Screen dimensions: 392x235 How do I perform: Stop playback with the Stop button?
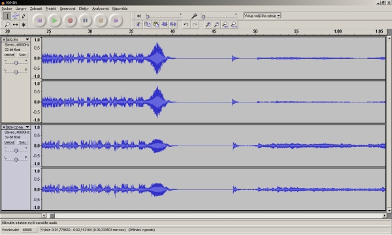pyautogui.click(x=101, y=20)
